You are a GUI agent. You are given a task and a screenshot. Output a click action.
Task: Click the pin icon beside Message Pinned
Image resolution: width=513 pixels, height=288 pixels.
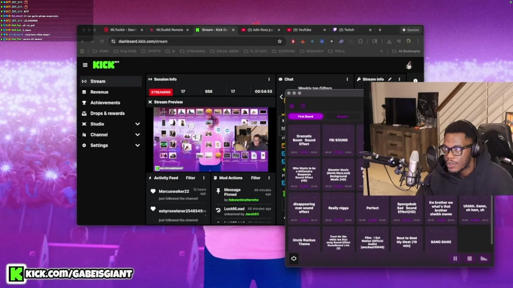point(218,191)
